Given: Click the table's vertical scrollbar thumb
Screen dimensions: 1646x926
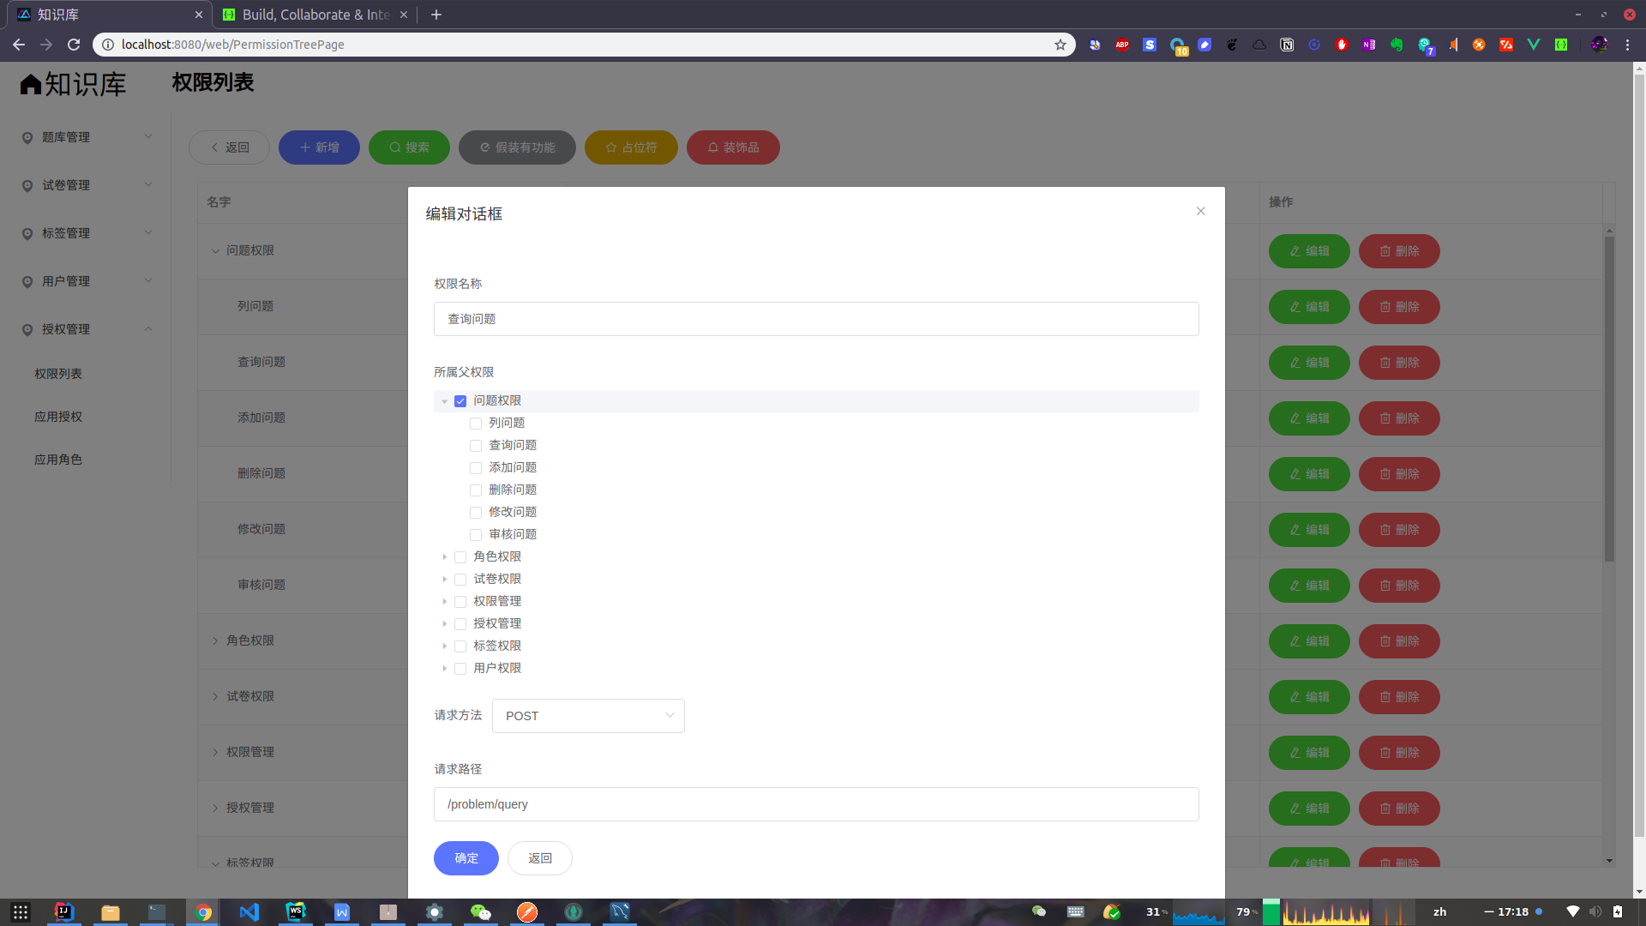Looking at the screenshot, I should (x=1609, y=400).
